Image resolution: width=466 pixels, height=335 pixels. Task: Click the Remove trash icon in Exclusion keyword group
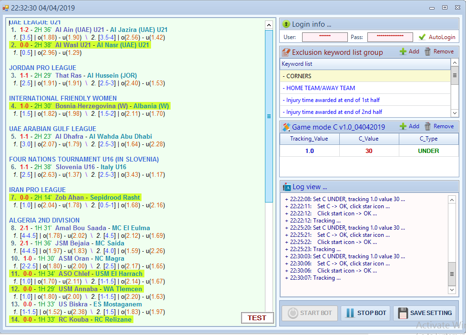(428, 51)
